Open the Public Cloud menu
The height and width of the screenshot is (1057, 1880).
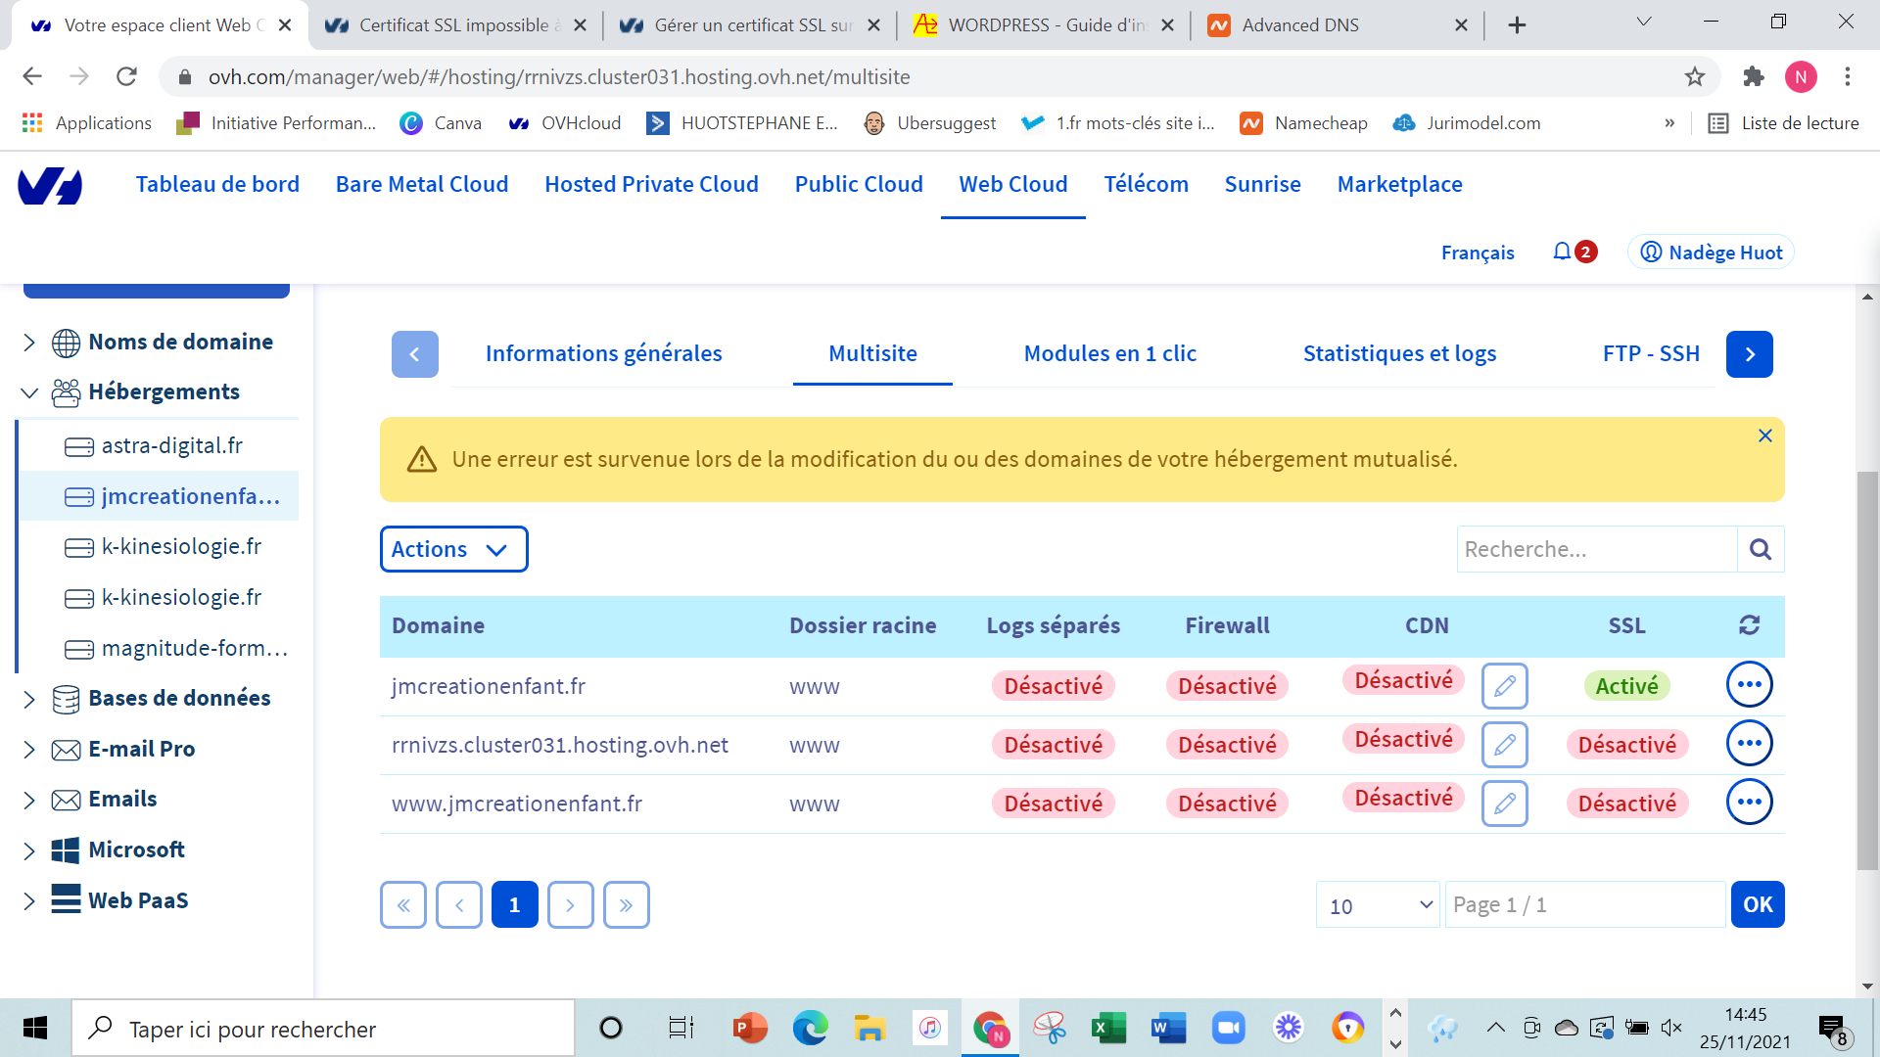858,185
